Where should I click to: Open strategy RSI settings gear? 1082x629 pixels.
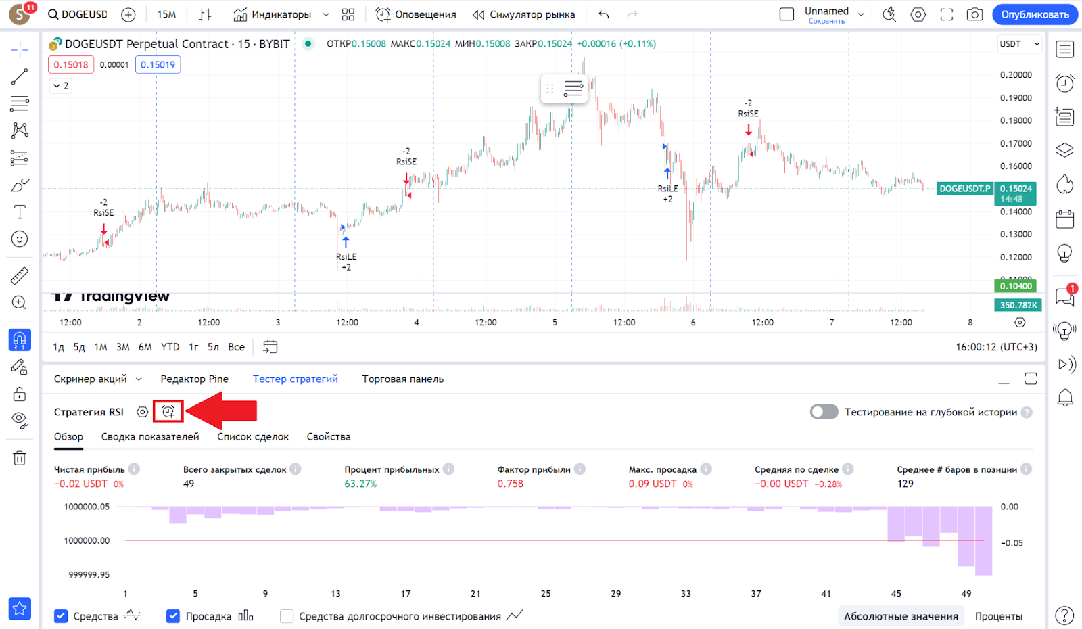point(142,412)
